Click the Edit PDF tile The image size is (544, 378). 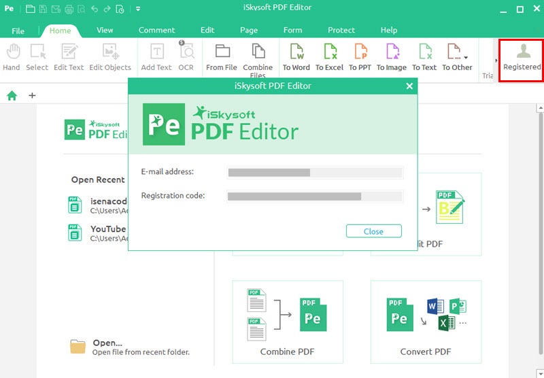(449, 214)
